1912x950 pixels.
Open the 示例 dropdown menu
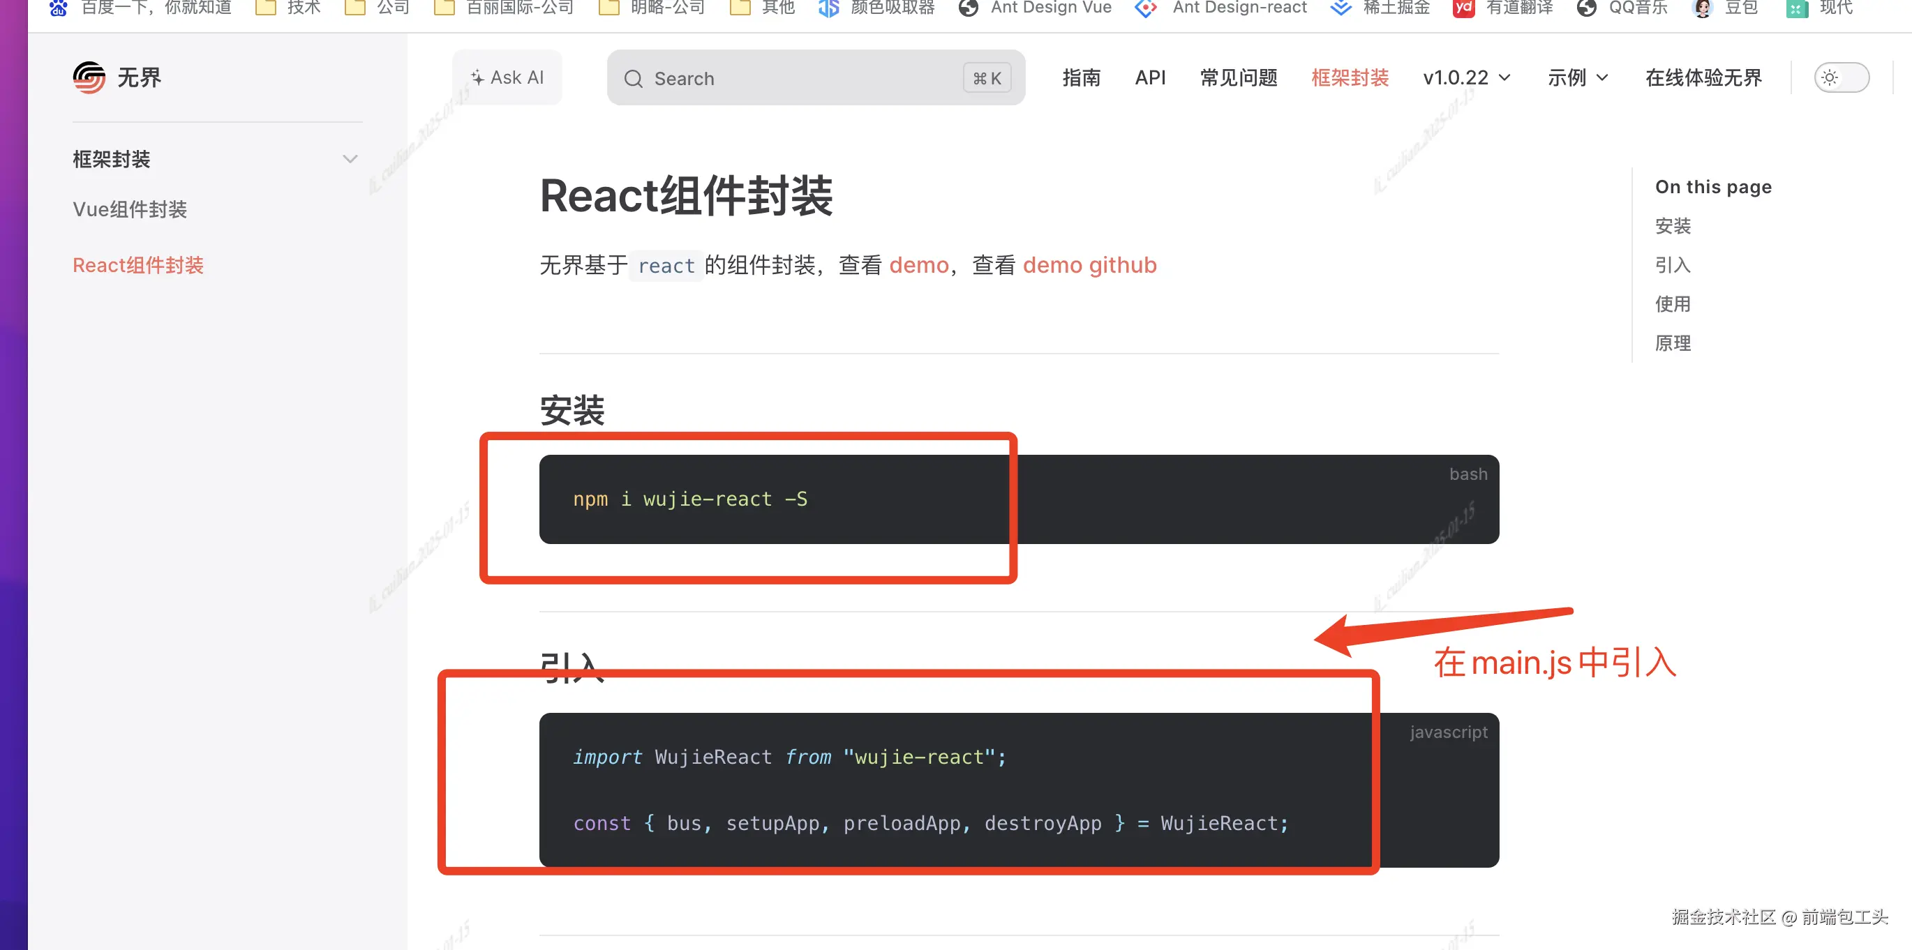[1577, 77]
